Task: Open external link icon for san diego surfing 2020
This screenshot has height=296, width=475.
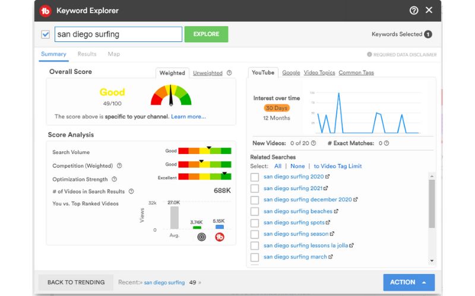Action: point(327,176)
